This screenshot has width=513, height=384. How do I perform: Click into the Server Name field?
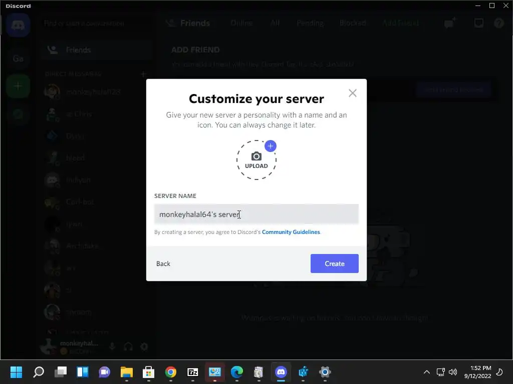point(256,214)
